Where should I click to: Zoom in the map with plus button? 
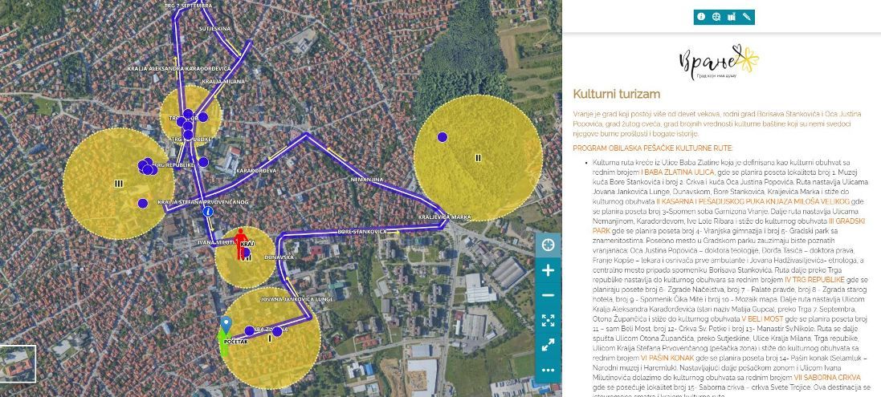pos(549,270)
